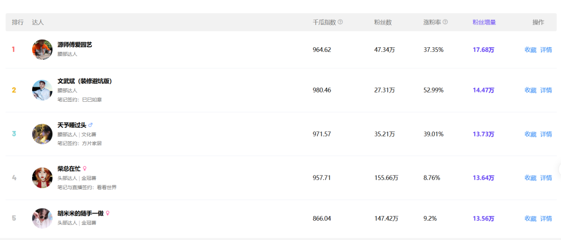
Task: Click 收藏 for 柴总在忙
Action: [x=530, y=178]
